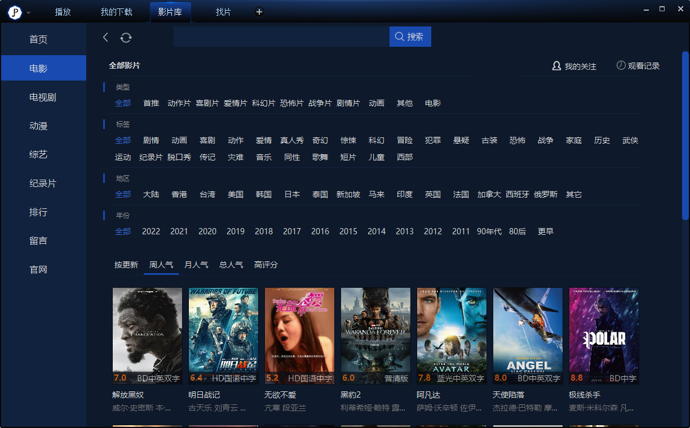Image resolution: width=690 pixels, height=428 pixels.
Task: Open 我的关注 with person icon
Action: tap(574, 66)
